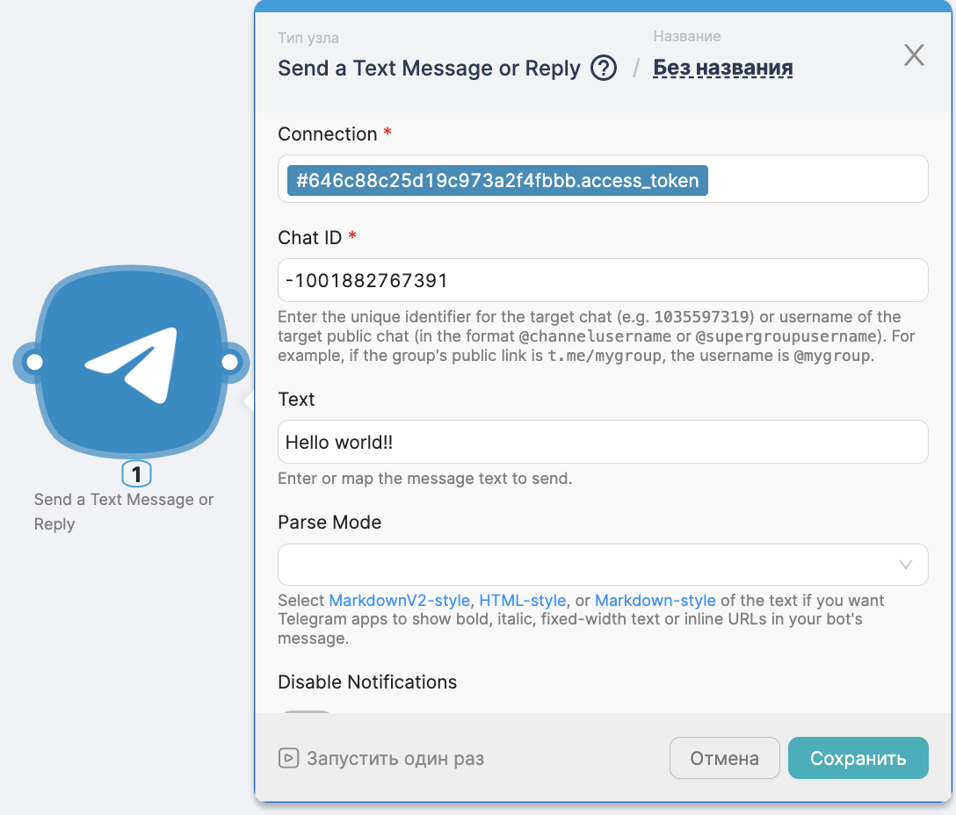Image resolution: width=956 pixels, height=815 pixels.
Task: Click the run once play icon
Action: [288, 758]
